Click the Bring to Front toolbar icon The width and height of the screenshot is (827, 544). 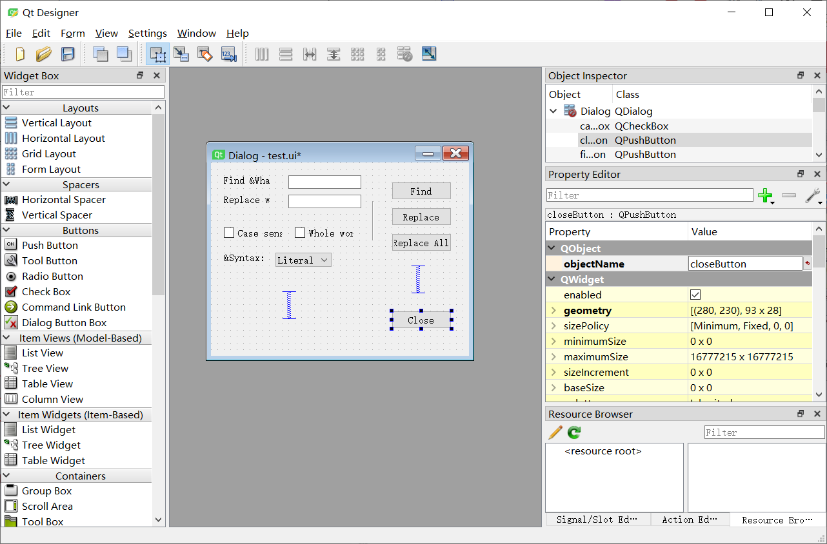click(124, 54)
